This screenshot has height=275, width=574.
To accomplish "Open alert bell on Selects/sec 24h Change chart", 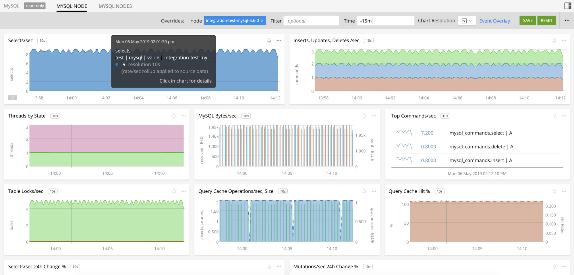I will click(x=269, y=267).
